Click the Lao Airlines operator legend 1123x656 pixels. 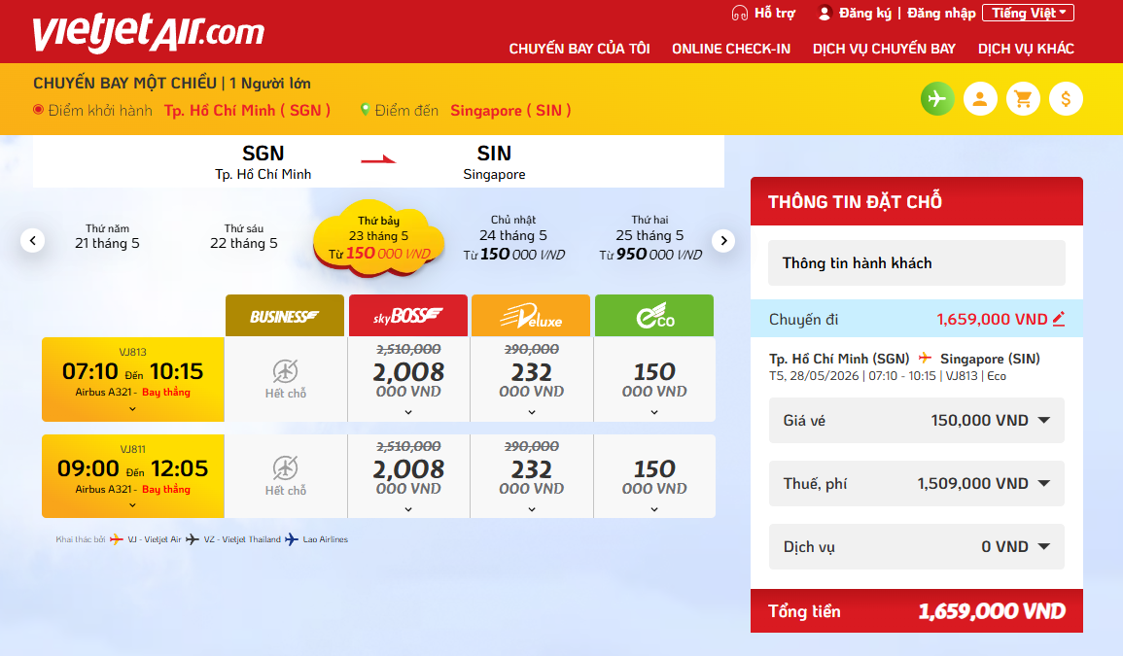(316, 539)
